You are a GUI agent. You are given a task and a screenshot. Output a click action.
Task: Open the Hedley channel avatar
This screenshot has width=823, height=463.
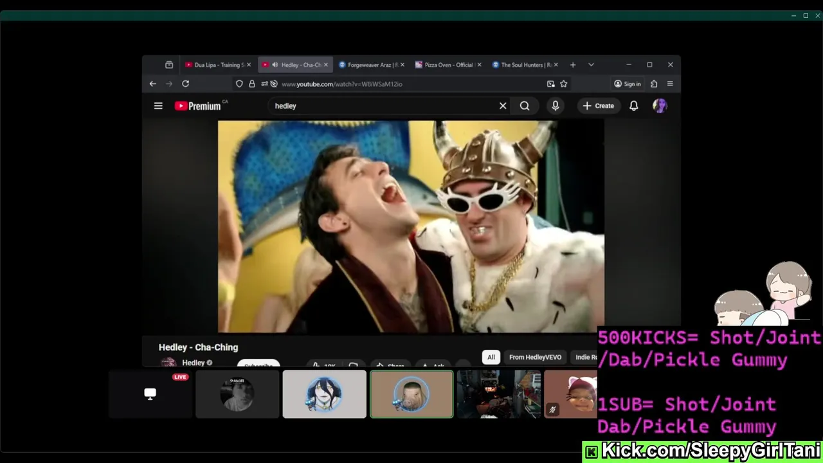tap(168, 363)
